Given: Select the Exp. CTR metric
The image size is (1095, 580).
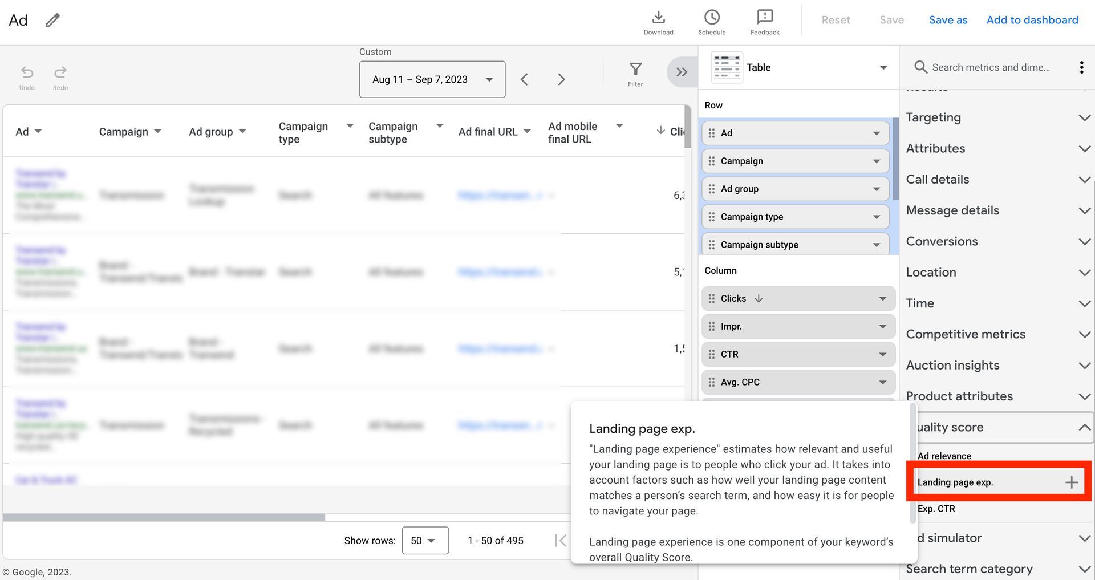Looking at the screenshot, I should (x=936, y=509).
